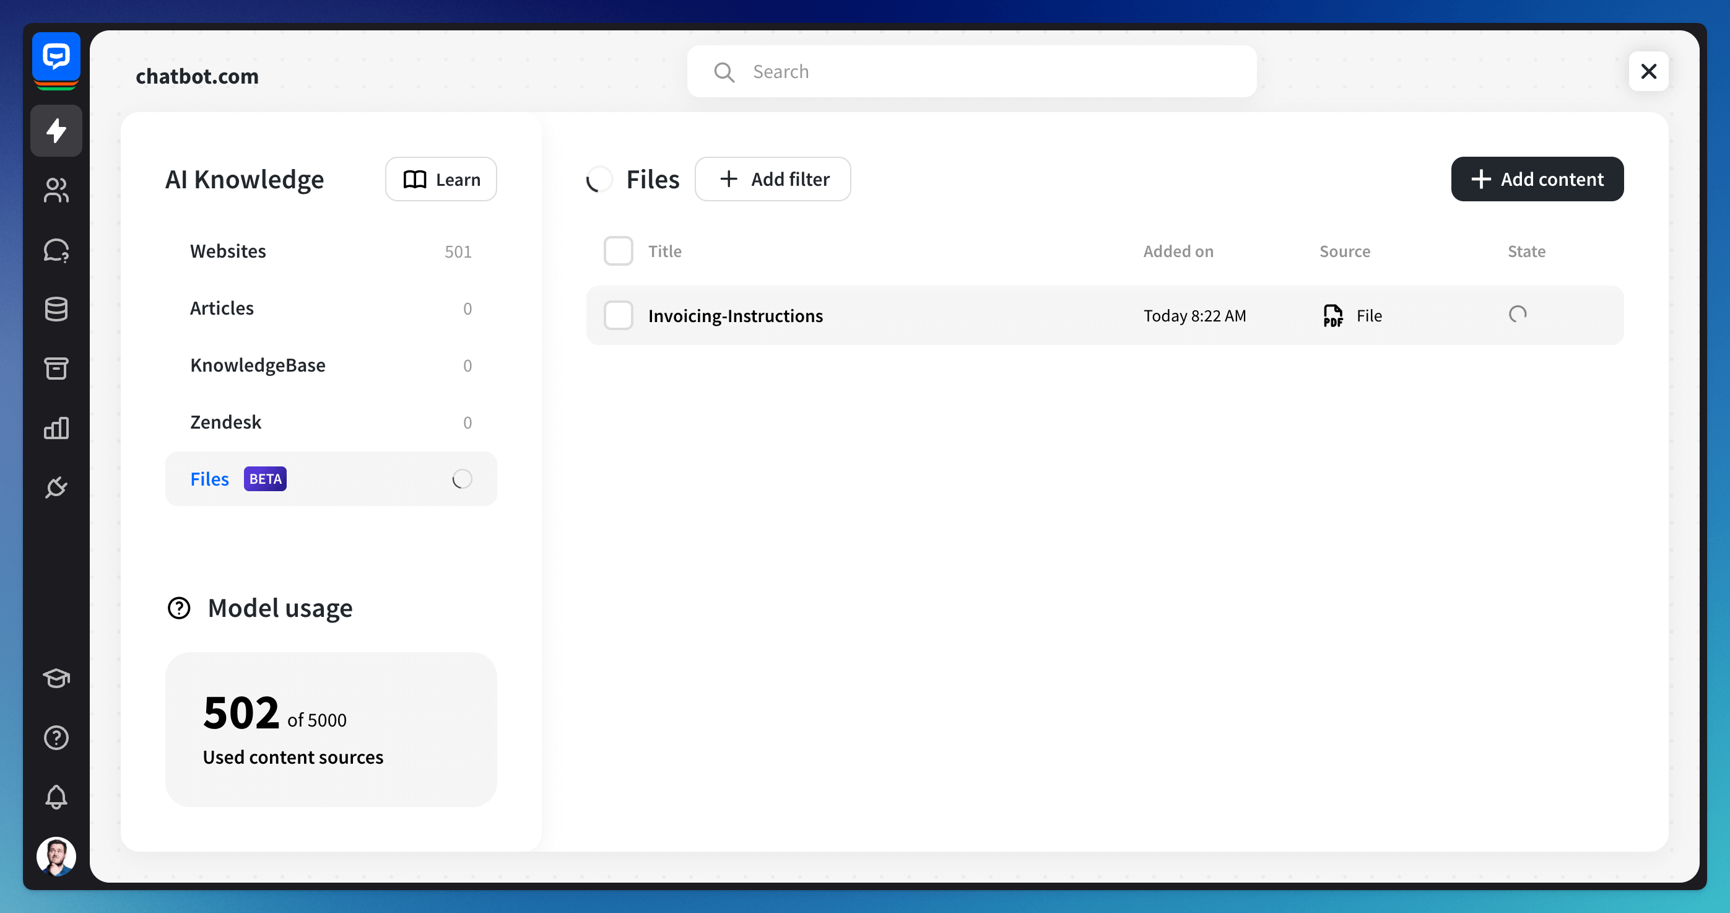1730x913 pixels.
Task: Click the BETA badge next to Files
Action: tap(265, 479)
